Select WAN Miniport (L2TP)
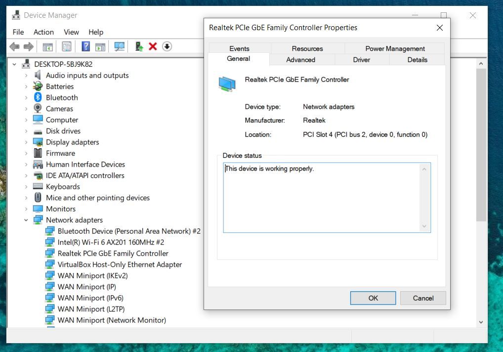This screenshot has width=503, height=352. 91,309
